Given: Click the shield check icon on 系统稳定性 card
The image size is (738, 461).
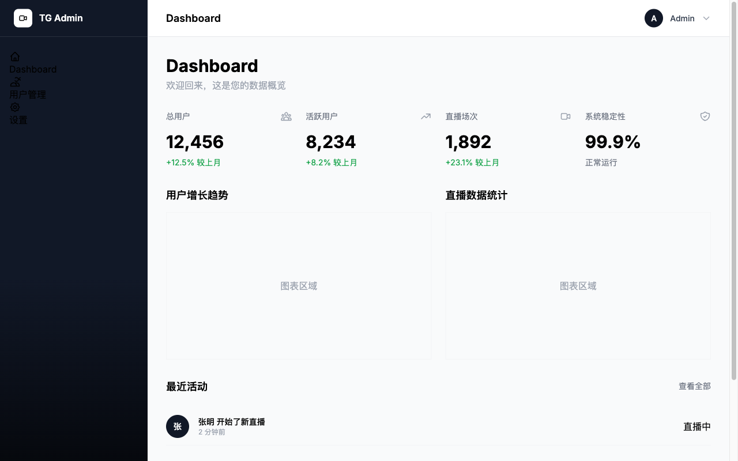Looking at the screenshot, I should click(x=705, y=116).
